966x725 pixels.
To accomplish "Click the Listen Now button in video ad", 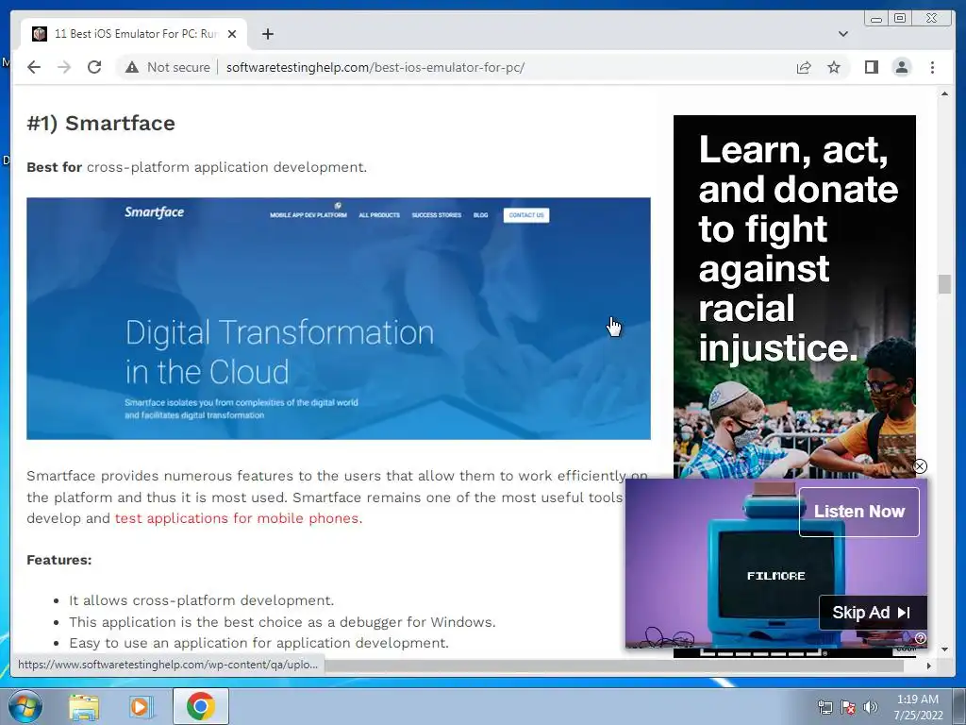I will click(858, 512).
